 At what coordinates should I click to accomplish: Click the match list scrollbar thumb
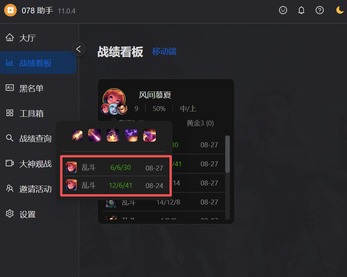227,154
